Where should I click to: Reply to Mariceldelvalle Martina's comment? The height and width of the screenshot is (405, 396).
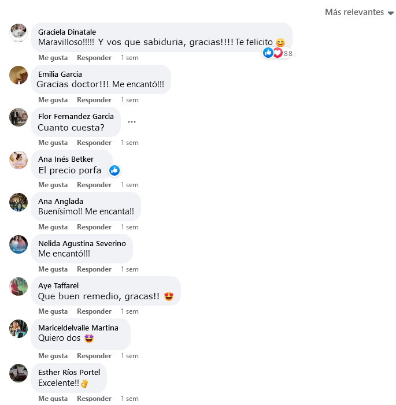[94, 356]
